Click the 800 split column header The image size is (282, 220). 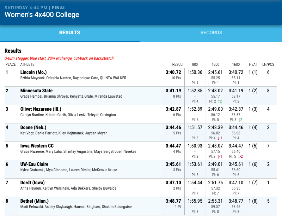tap(195, 64)
